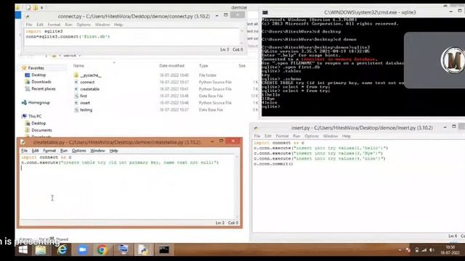Click the presenter M avatar thumbnail
Image resolution: width=465 pixels, height=261 pixels.
pyautogui.click(x=453, y=60)
